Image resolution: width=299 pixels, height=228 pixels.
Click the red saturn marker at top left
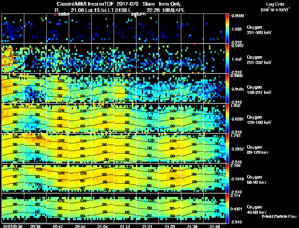(56, 15)
